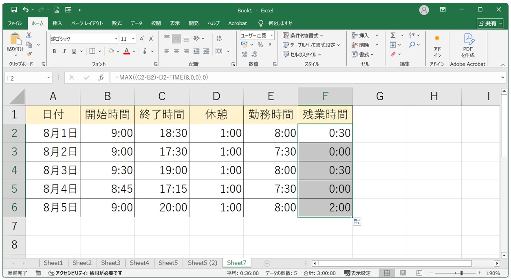Screen dimensions: 511x280
Task: Decrease the decimal places
Action: (254, 54)
